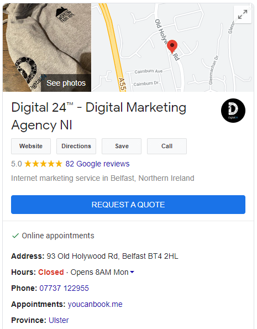Screen dimensions: 257x329
Task: Click the Call button
Action: click(167, 146)
